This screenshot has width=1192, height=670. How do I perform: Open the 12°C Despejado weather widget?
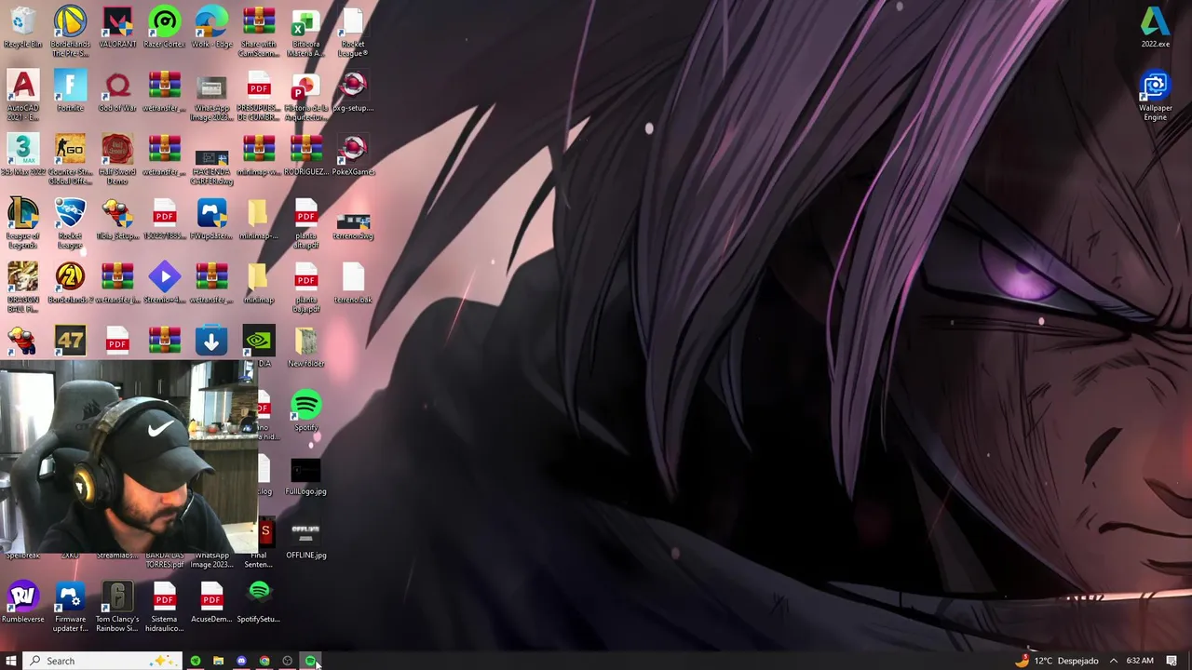[x=1057, y=661]
